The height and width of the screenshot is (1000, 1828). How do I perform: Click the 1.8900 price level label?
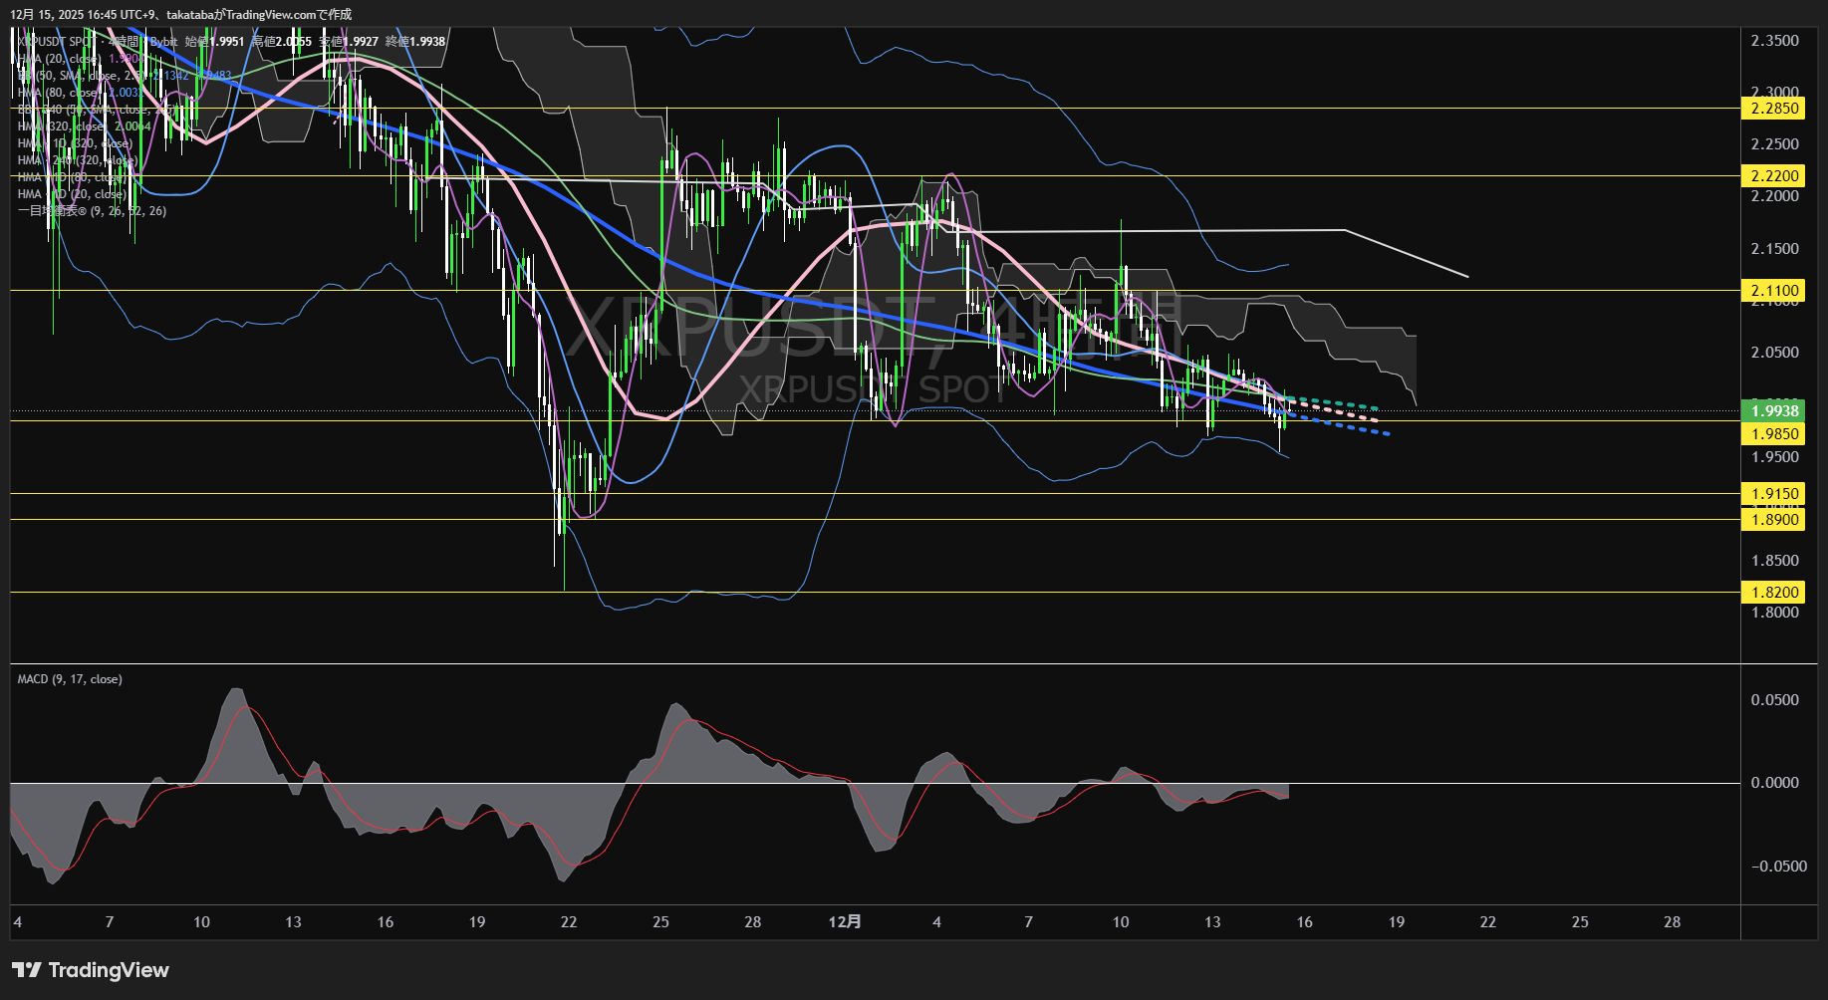pos(1774,520)
